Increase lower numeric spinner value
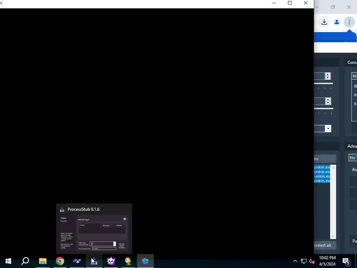The height and width of the screenshot is (268, 357). click(x=328, y=99)
